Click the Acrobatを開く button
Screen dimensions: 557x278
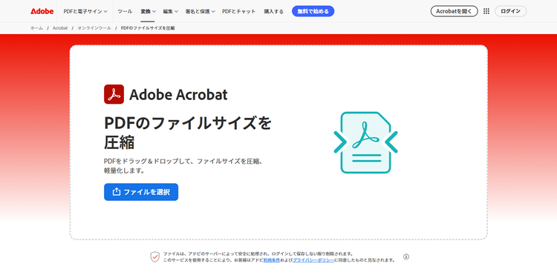click(454, 11)
